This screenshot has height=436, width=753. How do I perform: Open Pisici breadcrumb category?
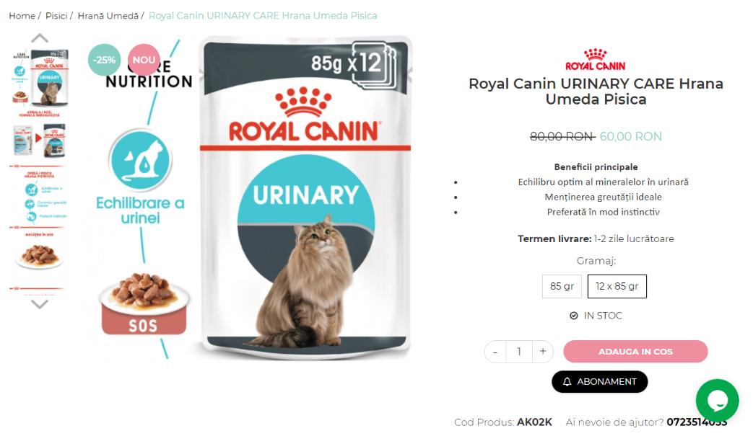pyautogui.click(x=56, y=16)
